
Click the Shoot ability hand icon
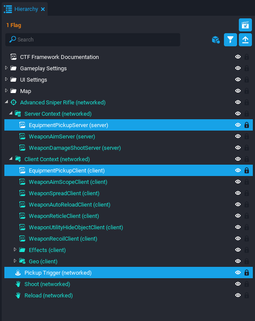(x=18, y=284)
